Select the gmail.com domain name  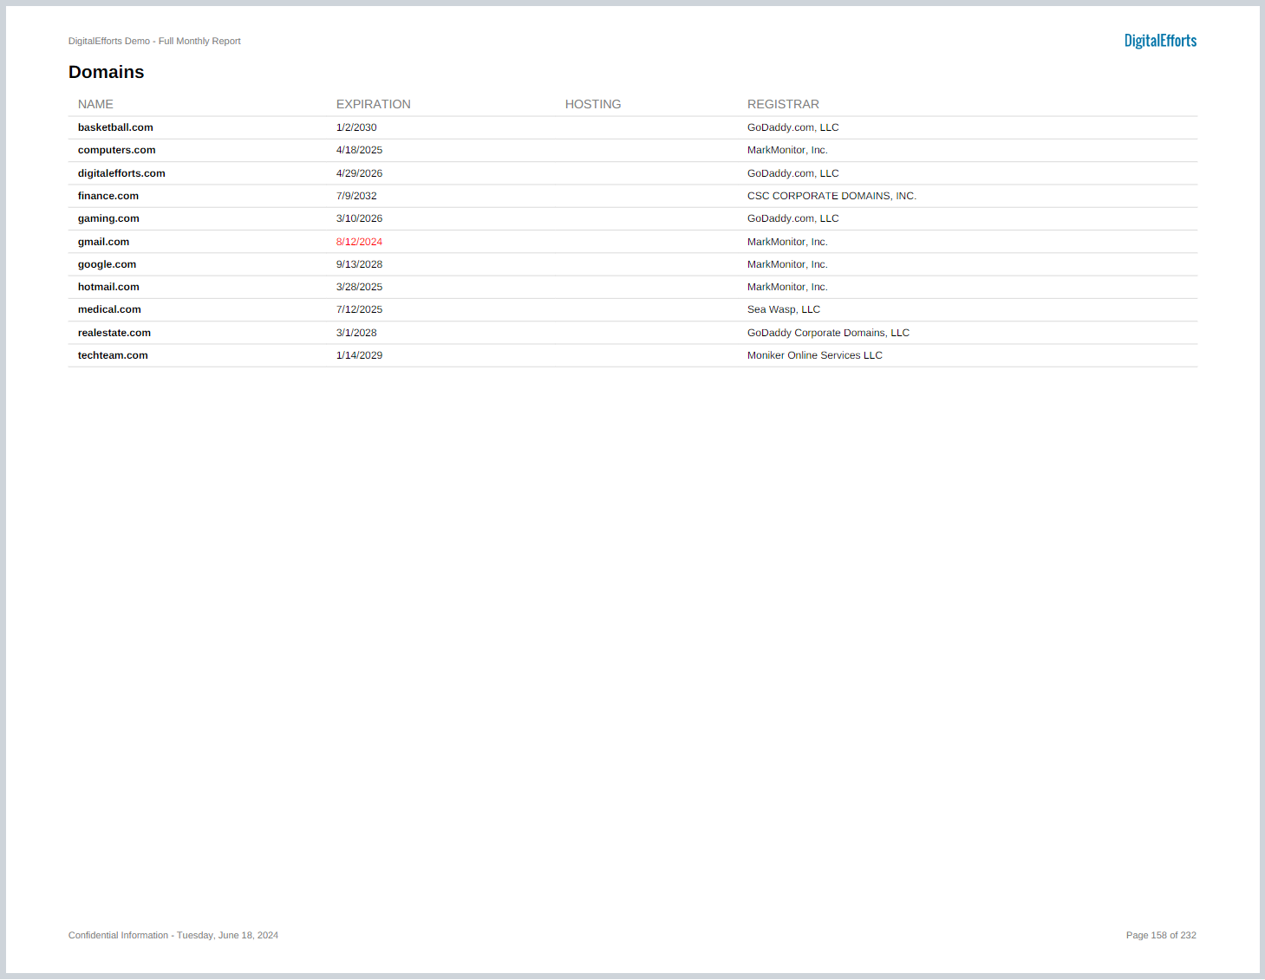tap(104, 242)
